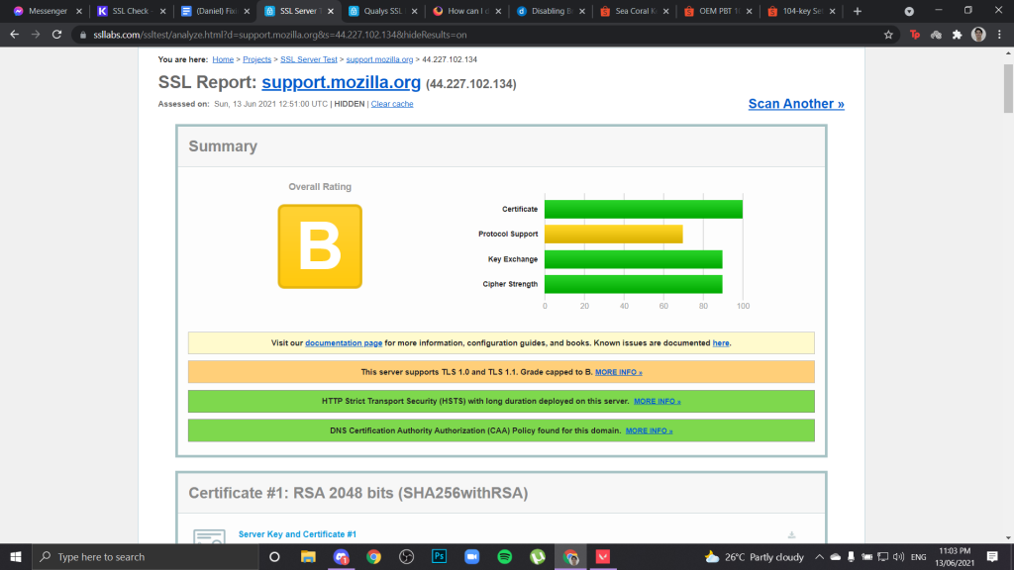Open a new browser tab

point(858,11)
